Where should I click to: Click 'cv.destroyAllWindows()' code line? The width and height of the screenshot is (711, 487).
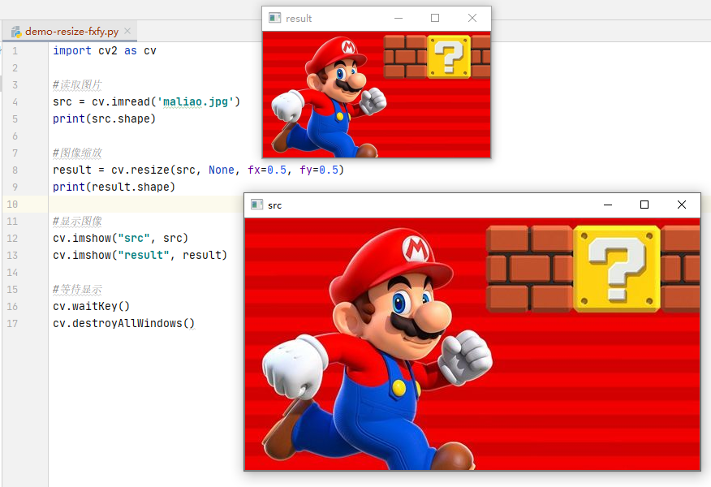(x=124, y=323)
